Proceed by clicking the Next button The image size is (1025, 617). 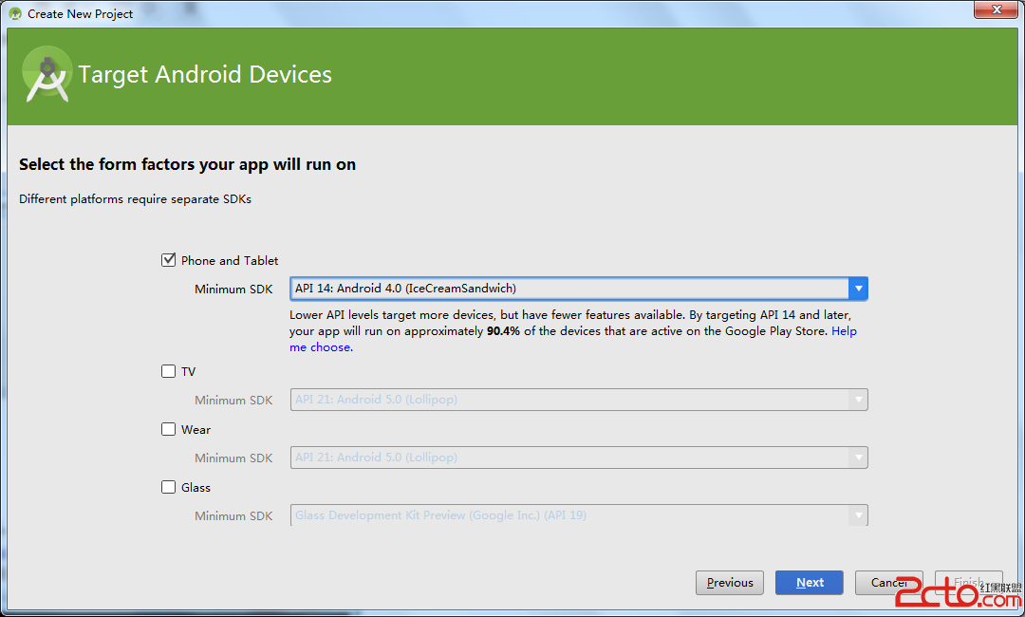point(809,583)
